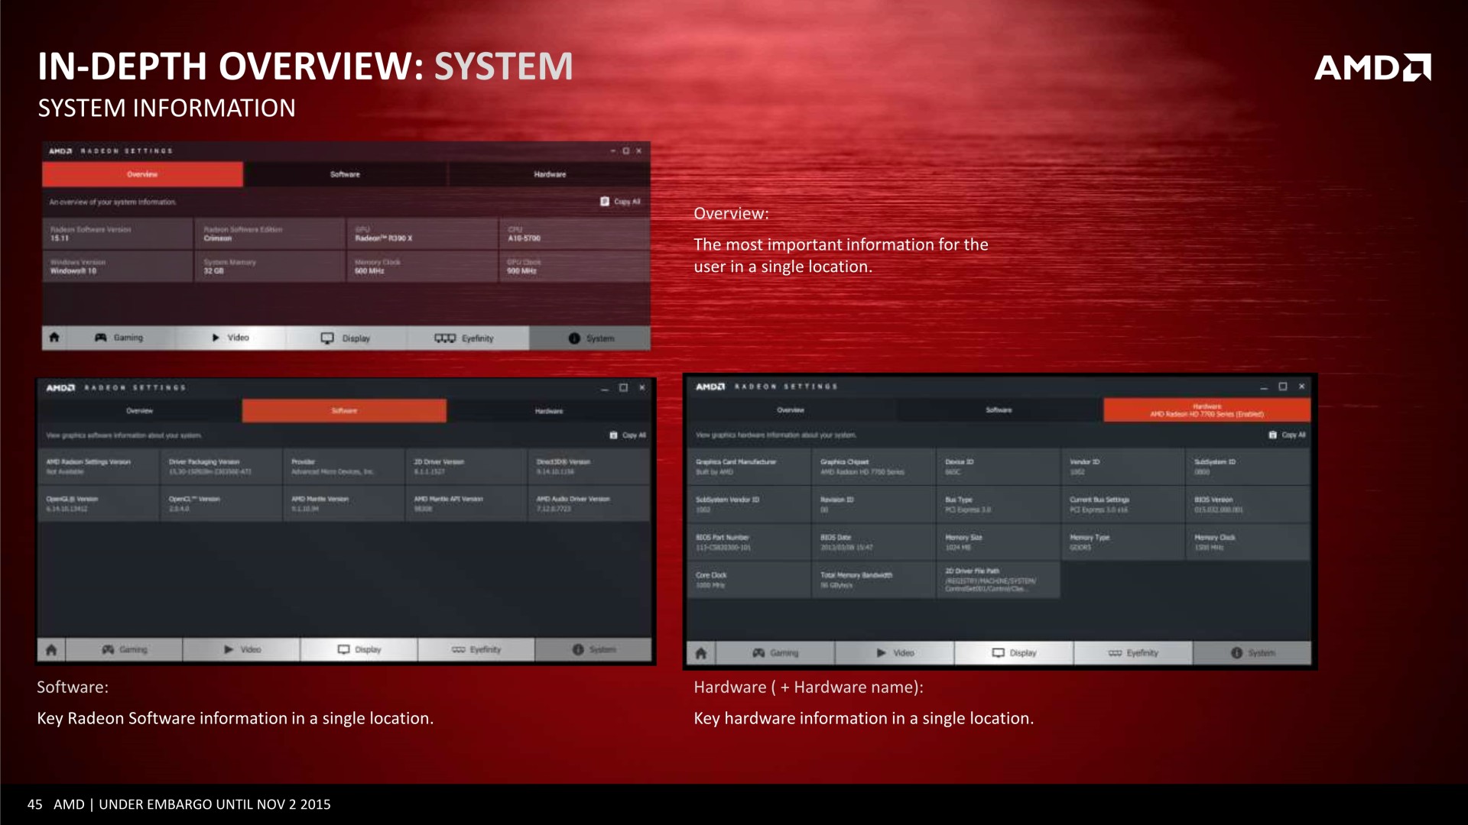Click the 2D Driver File Path tile
The image size is (1468, 825).
click(997, 580)
